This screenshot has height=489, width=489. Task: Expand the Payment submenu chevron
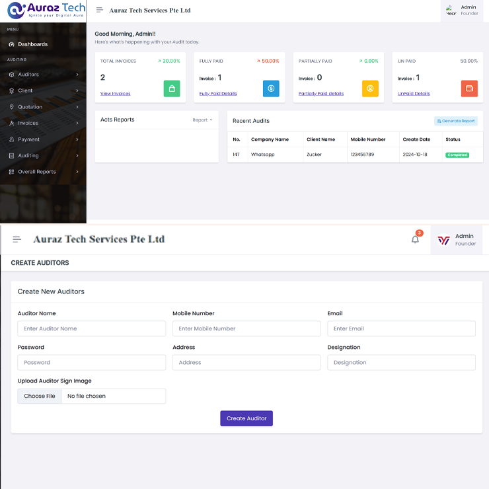coord(77,139)
